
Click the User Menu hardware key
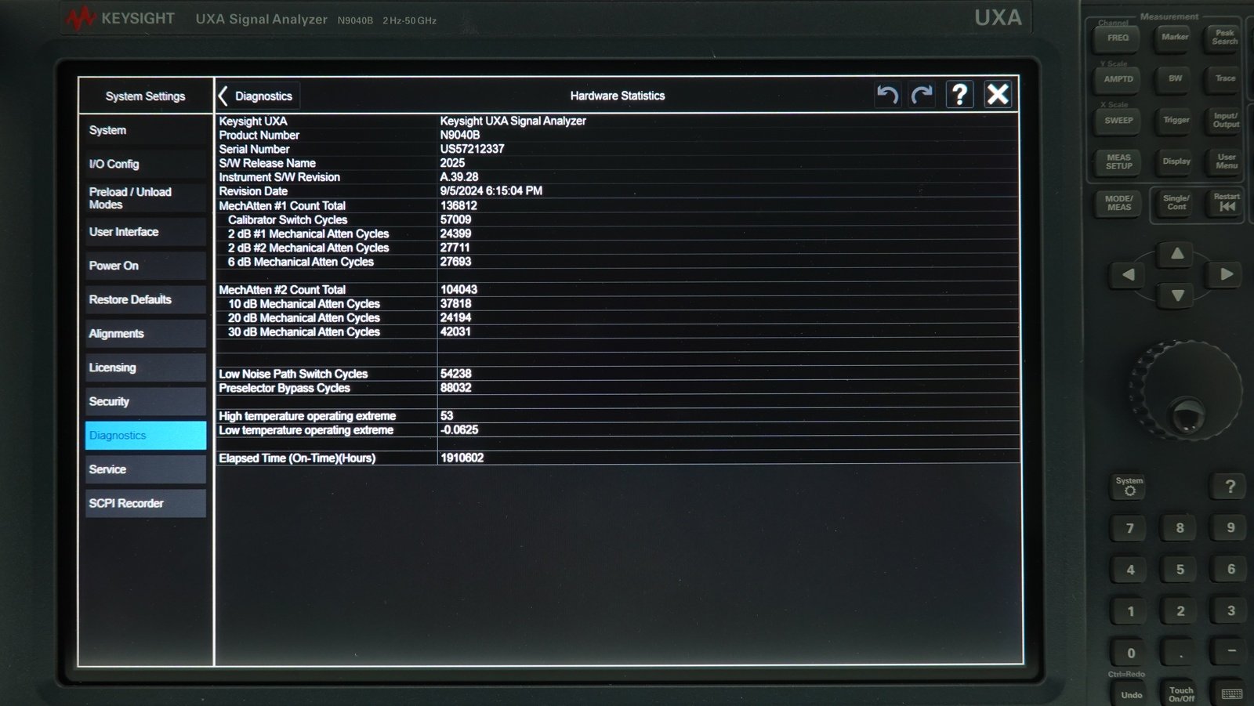point(1226,161)
